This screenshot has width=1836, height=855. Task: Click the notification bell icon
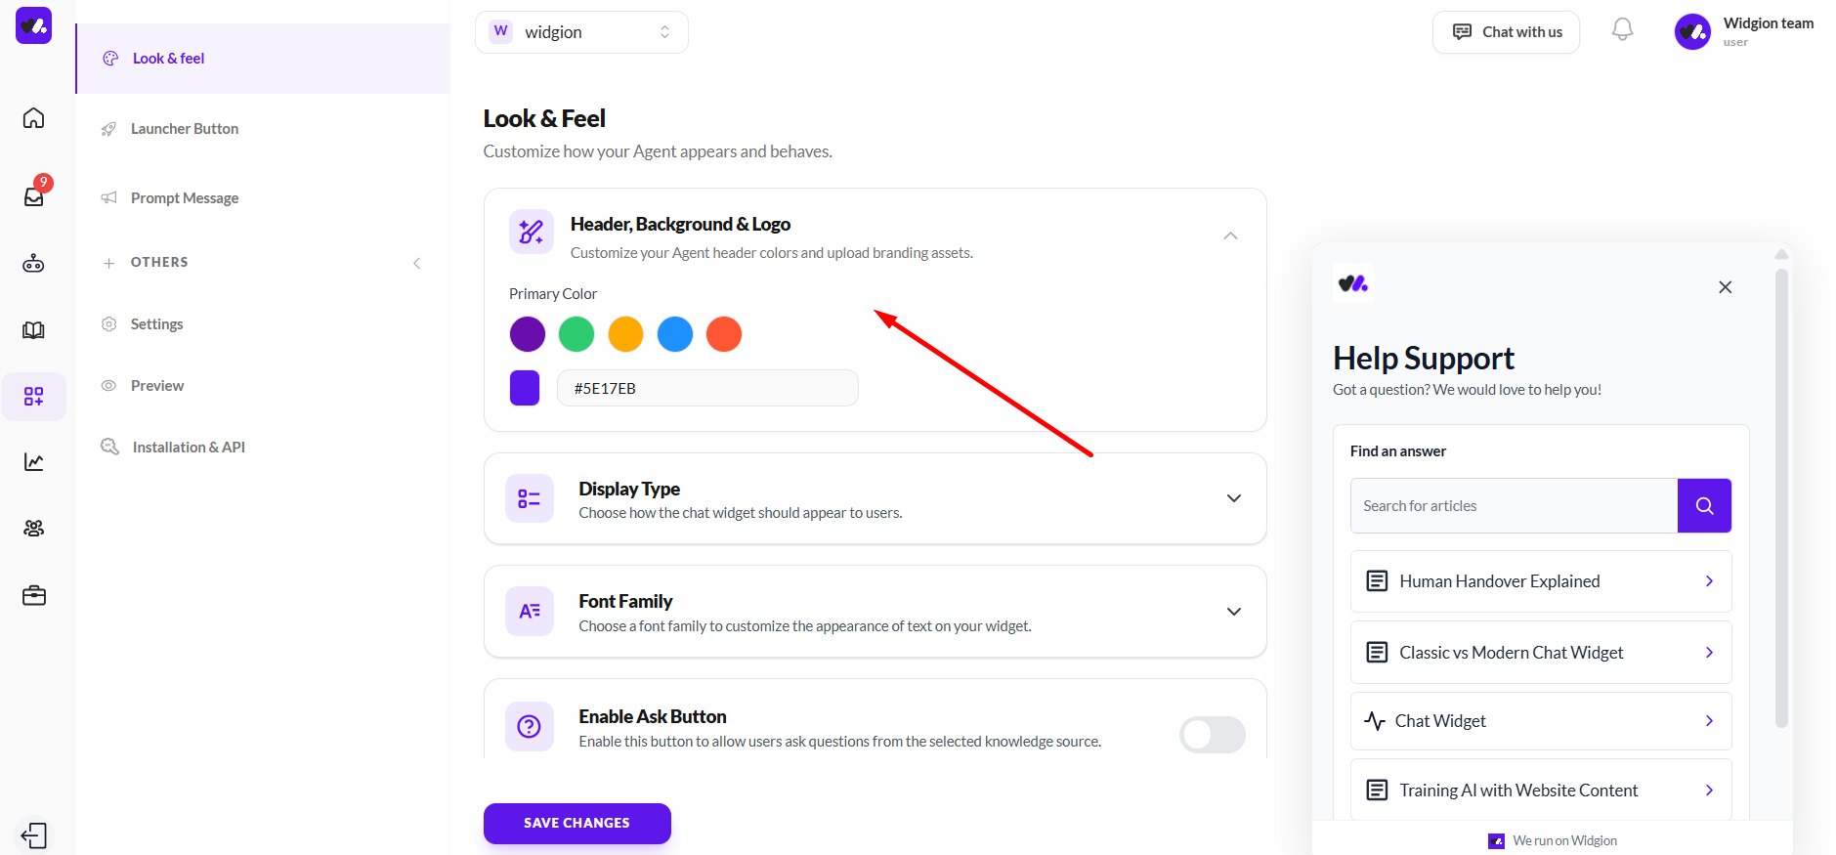(1622, 30)
